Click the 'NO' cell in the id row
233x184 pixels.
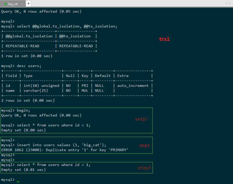point(68,86)
